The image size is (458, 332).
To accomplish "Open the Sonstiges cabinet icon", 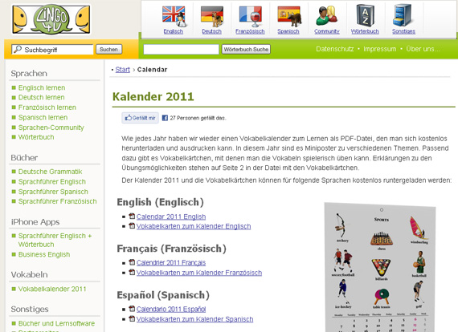I will click(x=403, y=15).
